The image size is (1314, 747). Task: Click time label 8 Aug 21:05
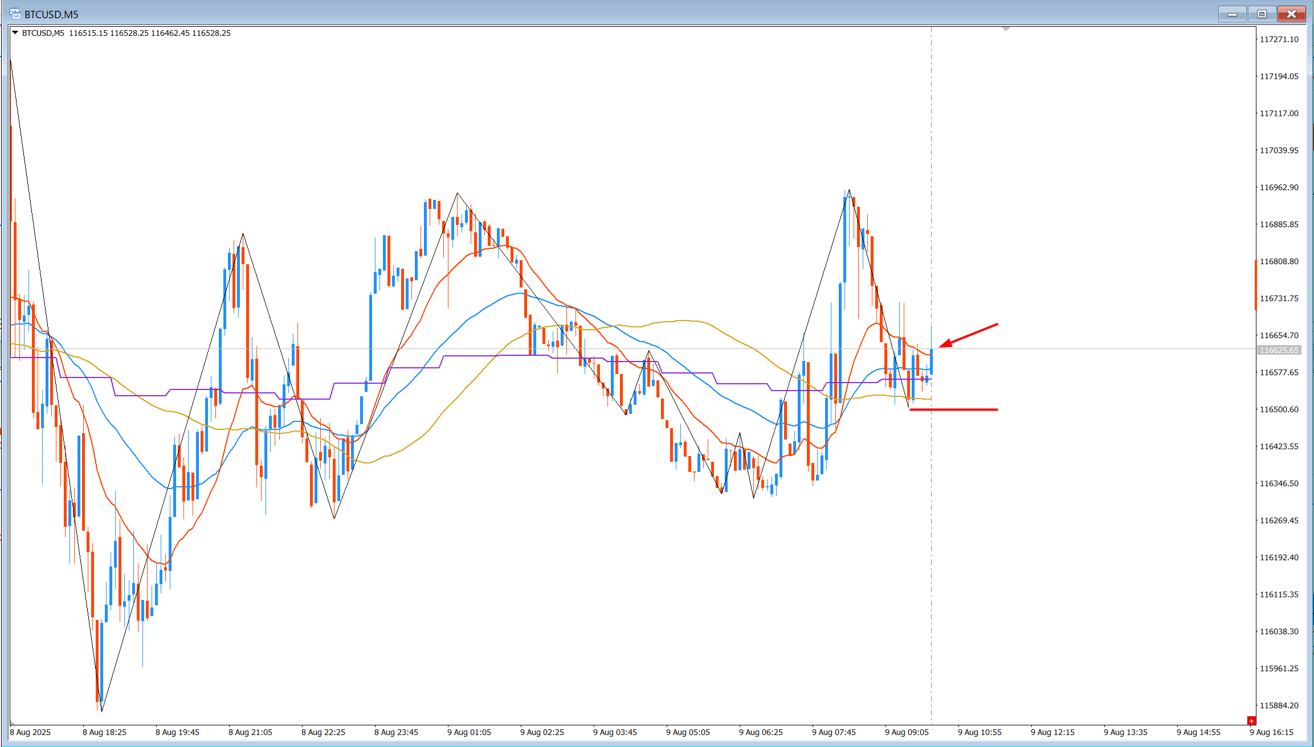point(250,732)
